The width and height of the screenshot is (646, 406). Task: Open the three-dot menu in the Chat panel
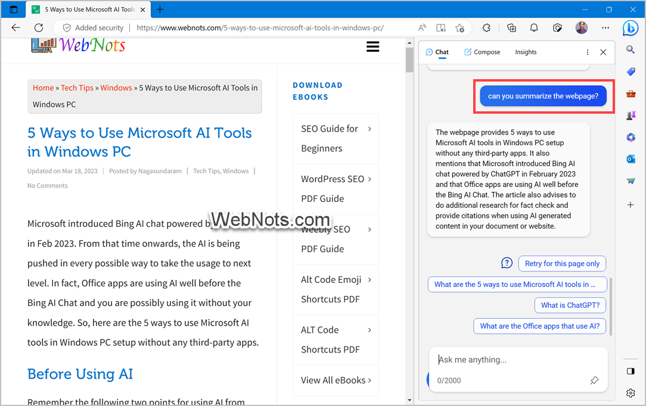tap(587, 52)
